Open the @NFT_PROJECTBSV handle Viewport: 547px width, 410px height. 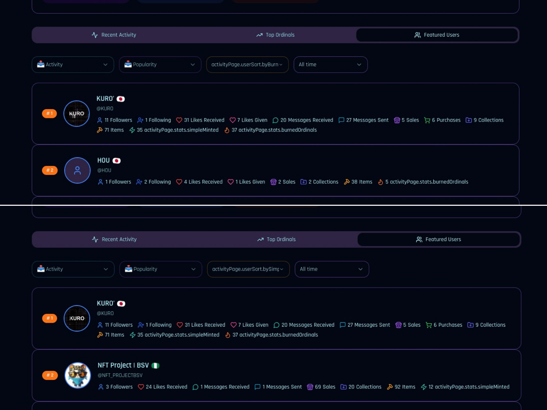[120, 375]
